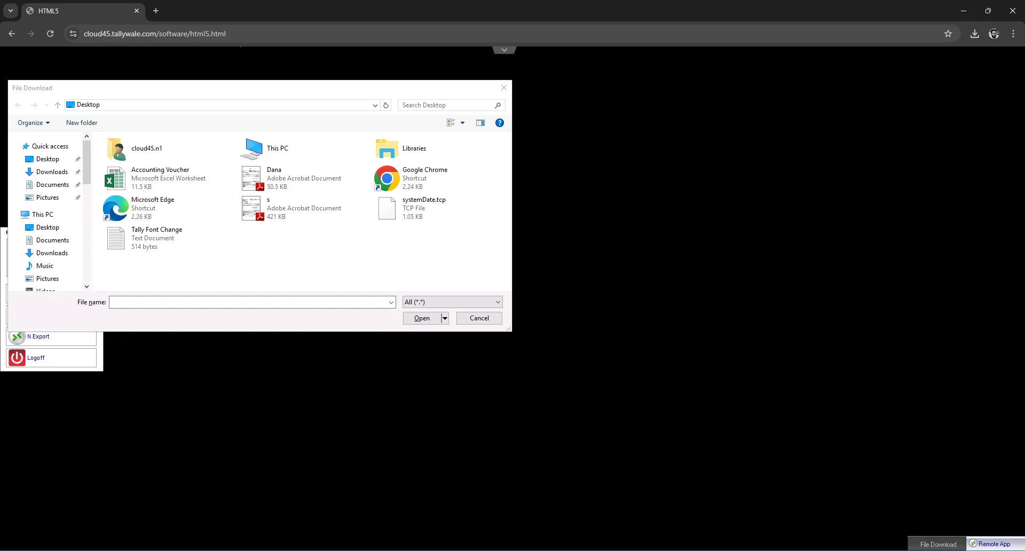1025x551 pixels.
Task: Select the Google Chrome shortcut icon
Action: click(387, 178)
